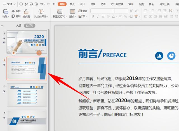The width and height of the screenshot is (179, 131).
Task: Click the sound icon beside slide 1
Action: [x=4, y=42]
